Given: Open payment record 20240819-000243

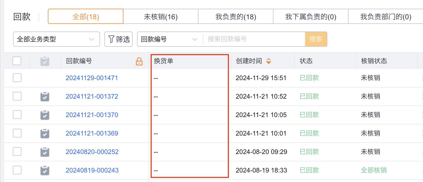Looking at the screenshot, I should click(92, 170).
